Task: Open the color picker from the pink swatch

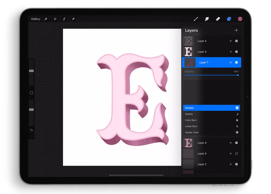Action: click(x=240, y=19)
